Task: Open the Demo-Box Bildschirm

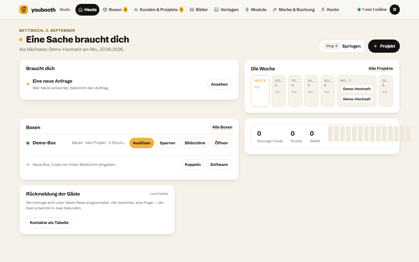Action: (x=195, y=143)
